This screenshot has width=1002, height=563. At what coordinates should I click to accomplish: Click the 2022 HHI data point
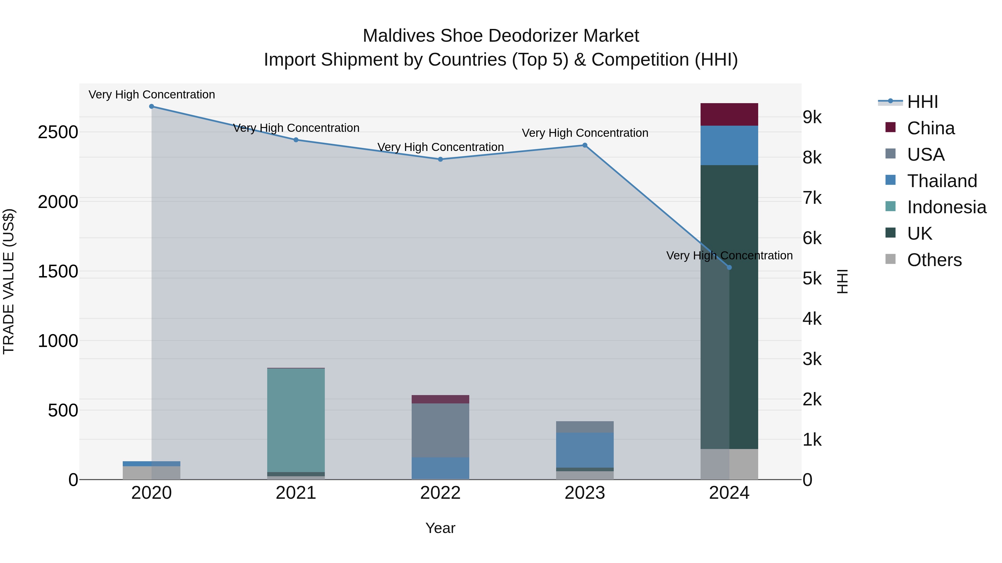[x=440, y=159]
